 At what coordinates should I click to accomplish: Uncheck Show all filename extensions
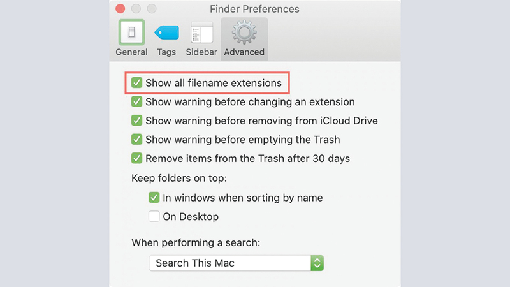[x=136, y=83]
